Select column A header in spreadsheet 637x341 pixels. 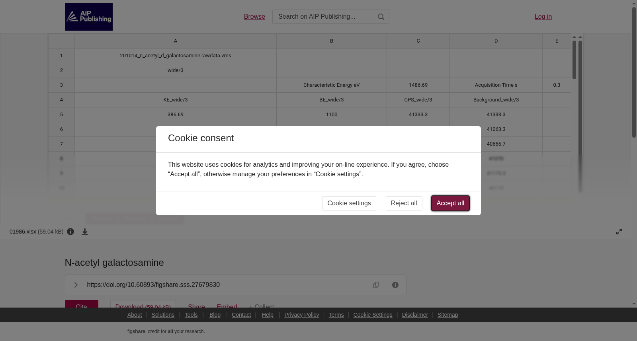click(176, 41)
